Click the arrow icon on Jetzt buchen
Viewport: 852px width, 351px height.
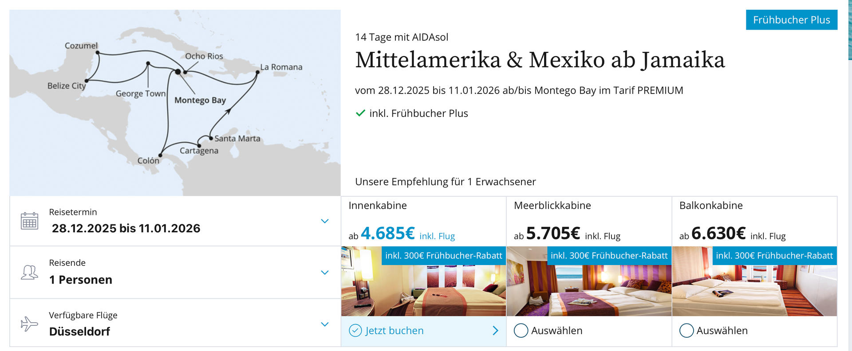click(x=495, y=331)
